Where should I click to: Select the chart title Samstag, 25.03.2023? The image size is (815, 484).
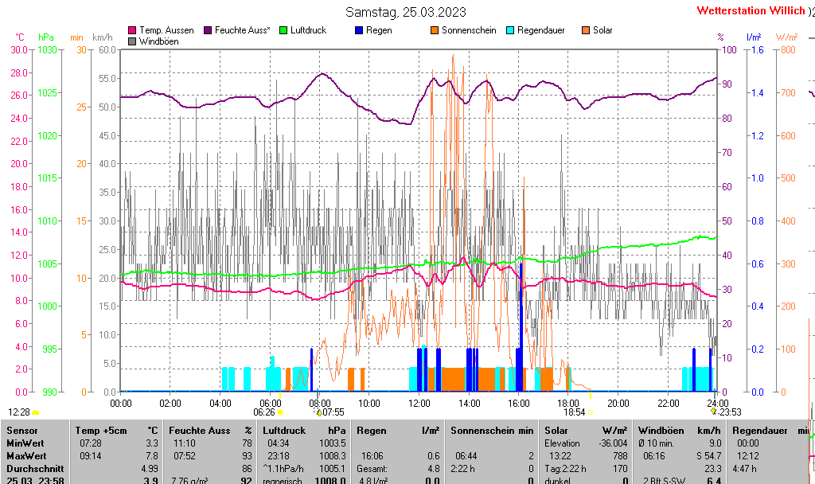[x=405, y=12]
